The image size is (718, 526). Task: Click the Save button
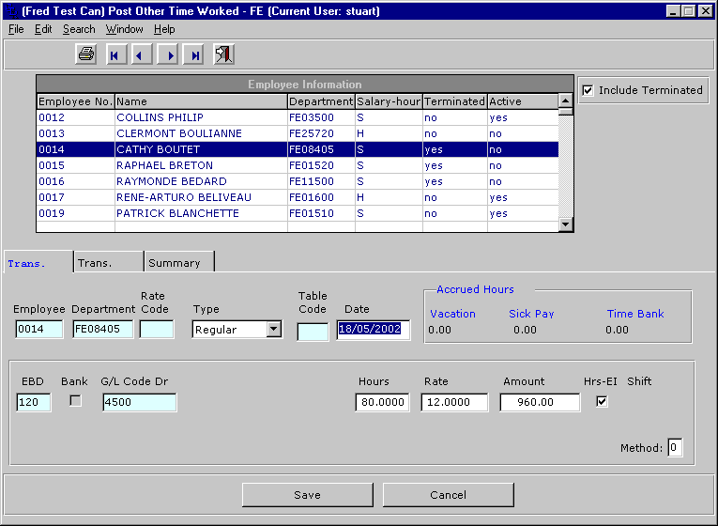pyautogui.click(x=307, y=495)
